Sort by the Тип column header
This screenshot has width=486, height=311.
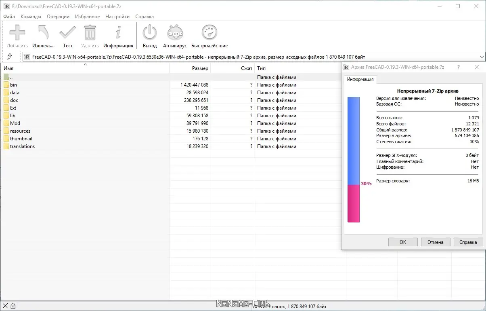coord(298,68)
